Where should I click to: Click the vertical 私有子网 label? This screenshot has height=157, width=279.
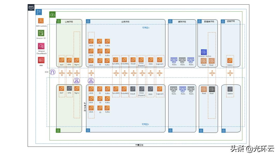(85, 107)
